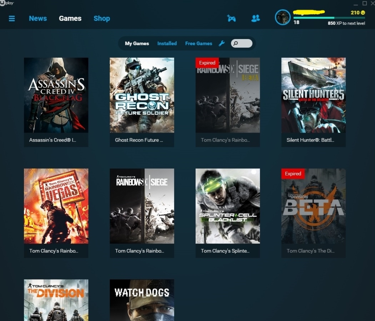Go to the News tab
Screen dimensions: 375x321
coord(38,18)
